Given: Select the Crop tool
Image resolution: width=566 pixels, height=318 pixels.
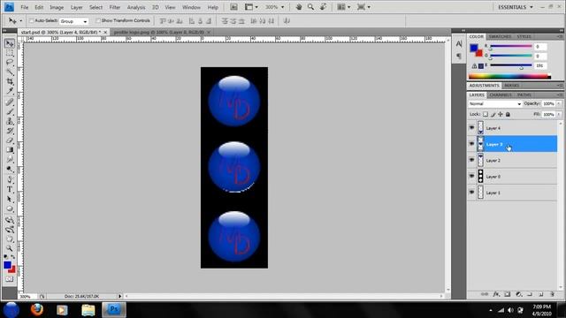Looking at the screenshot, I should click(x=10, y=81).
